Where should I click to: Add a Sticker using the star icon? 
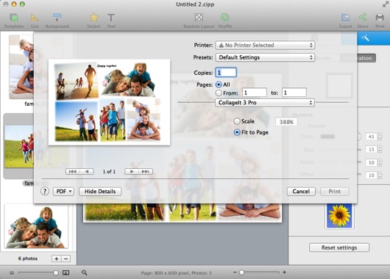(93, 18)
